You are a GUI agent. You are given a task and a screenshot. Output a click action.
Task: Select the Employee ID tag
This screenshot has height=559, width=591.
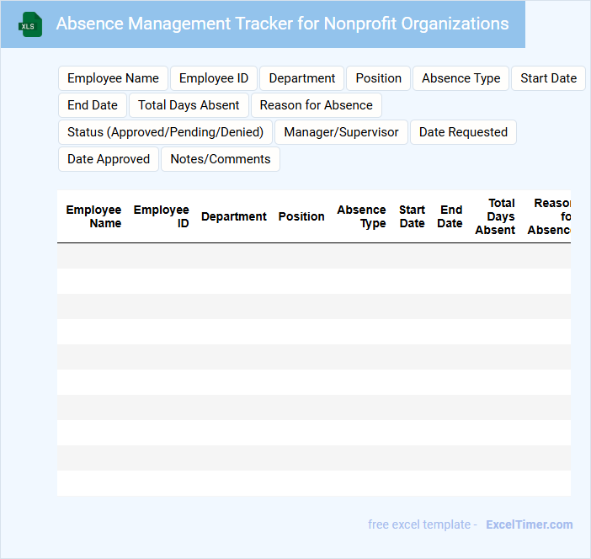pyautogui.click(x=214, y=78)
